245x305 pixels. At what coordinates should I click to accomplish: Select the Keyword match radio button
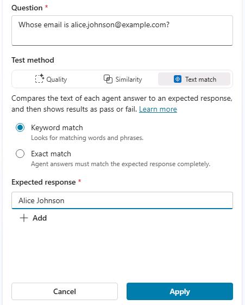(20, 127)
